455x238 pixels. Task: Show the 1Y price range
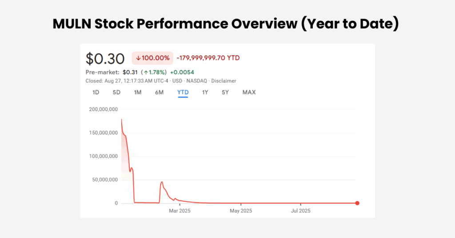click(205, 92)
